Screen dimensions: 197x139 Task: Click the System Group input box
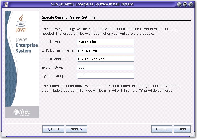(105, 76)
